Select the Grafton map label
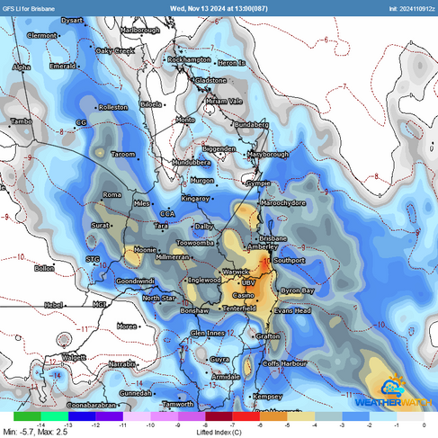 [268, 336]
